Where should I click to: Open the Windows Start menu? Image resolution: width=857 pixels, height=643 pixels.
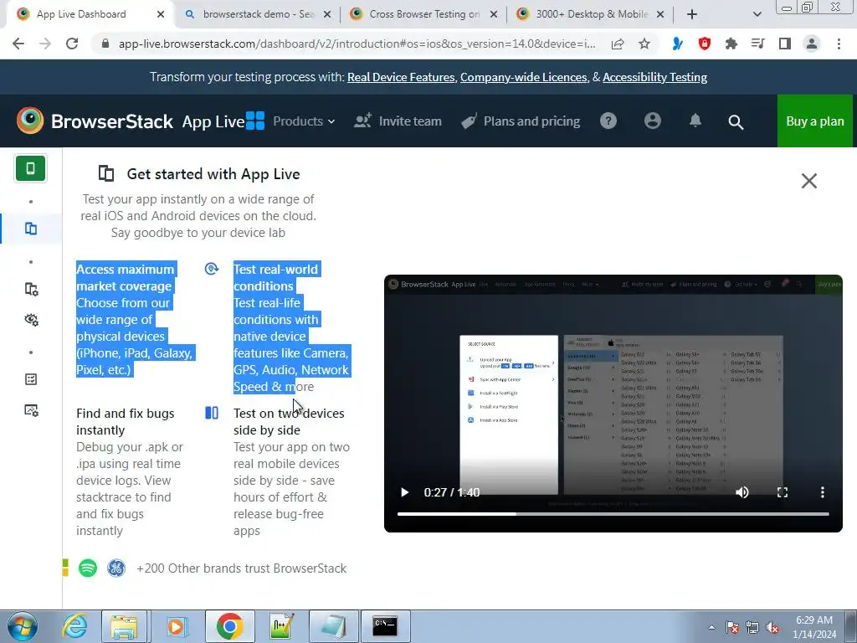pos(23,626)
